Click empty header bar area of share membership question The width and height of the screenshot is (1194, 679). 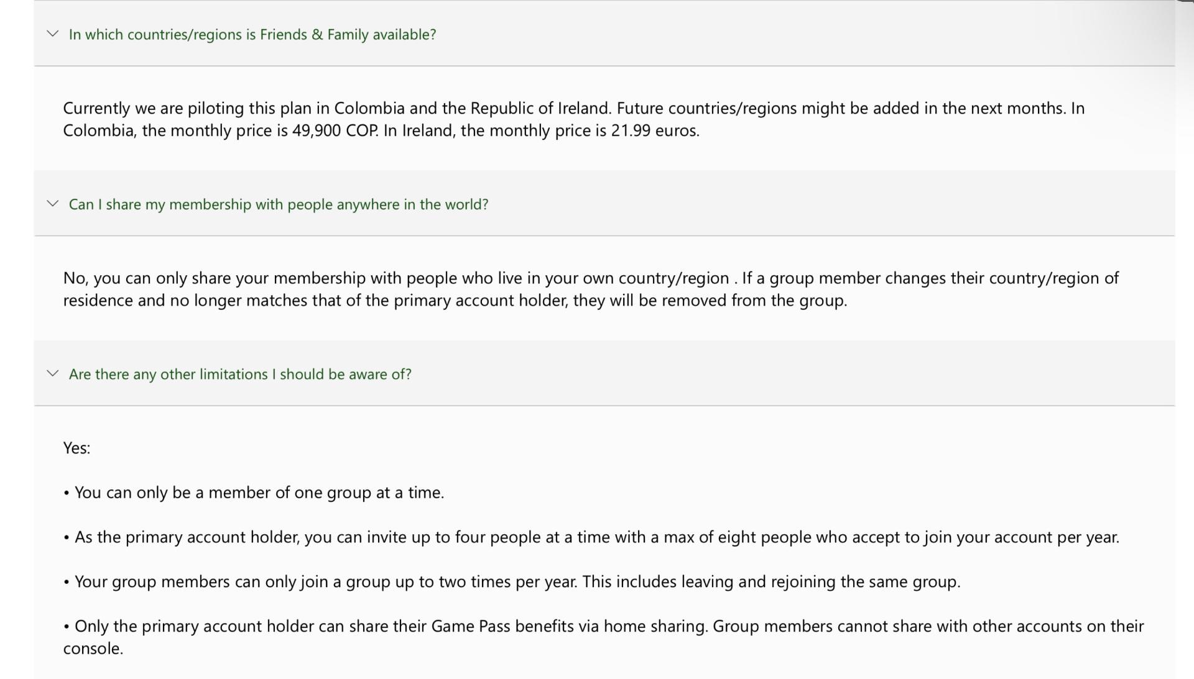pos(827,204)
